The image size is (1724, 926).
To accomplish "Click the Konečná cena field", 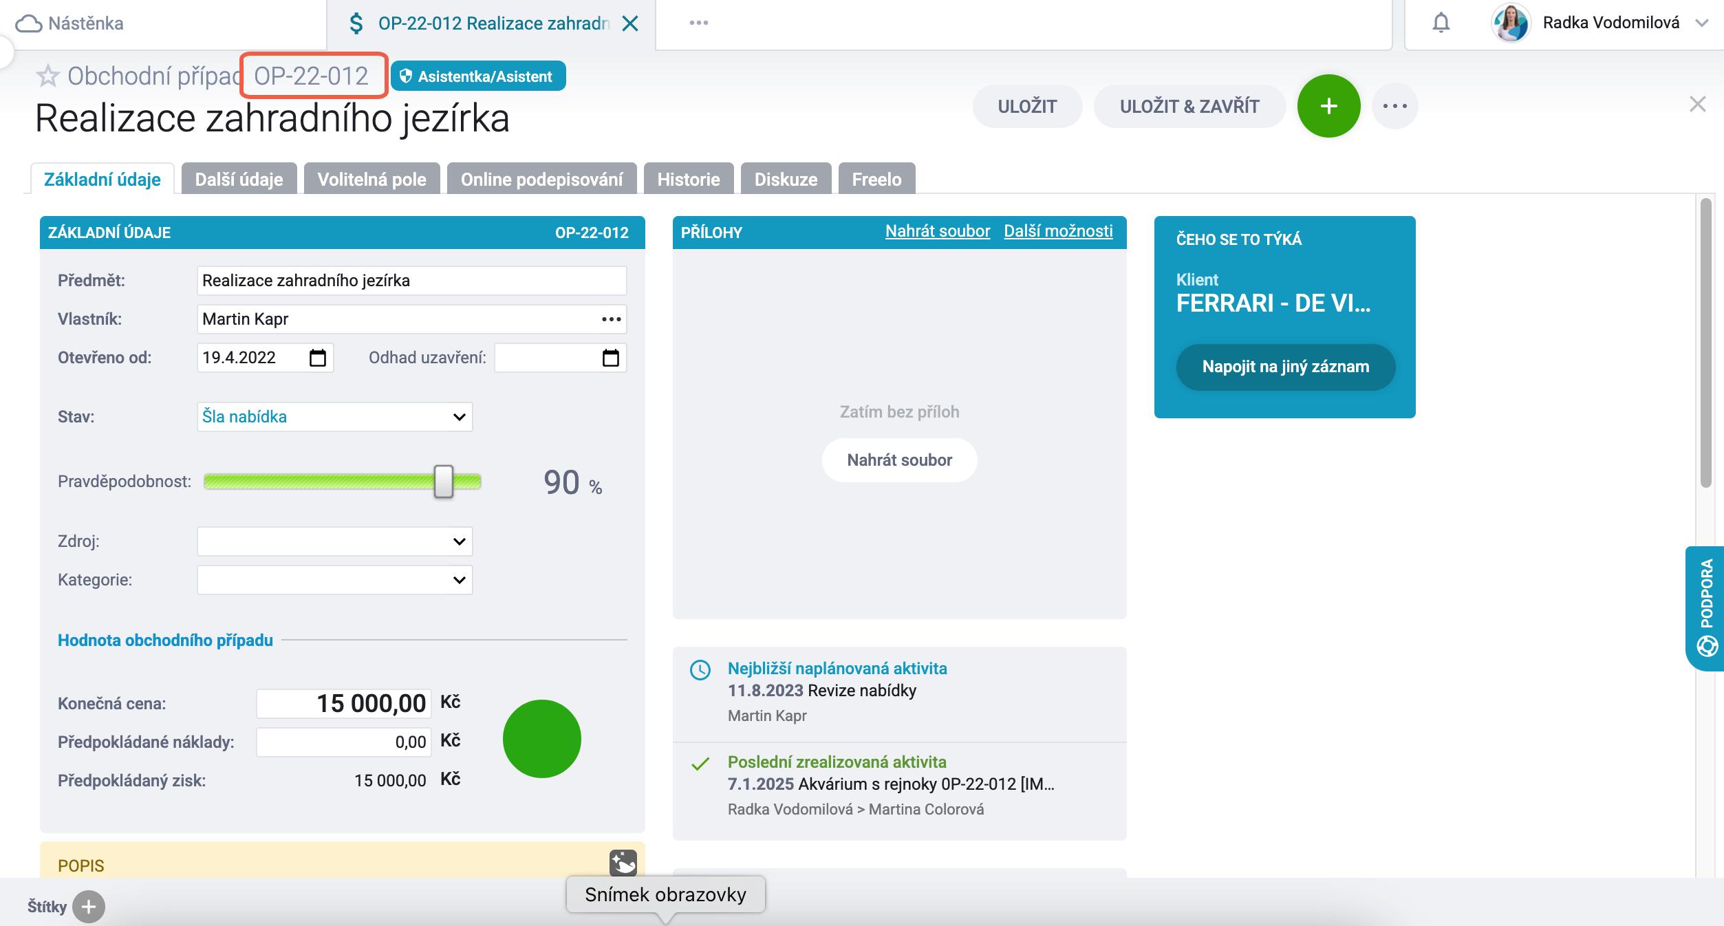I will pos(344,703).
